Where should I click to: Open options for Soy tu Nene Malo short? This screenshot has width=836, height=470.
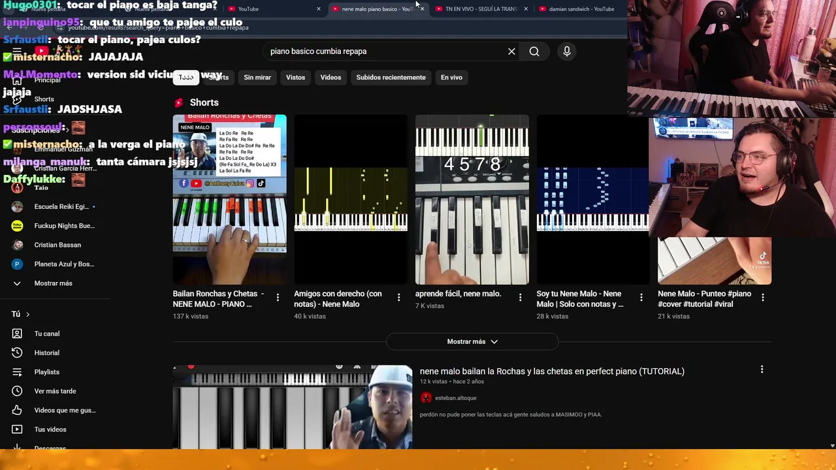(641, 298)
